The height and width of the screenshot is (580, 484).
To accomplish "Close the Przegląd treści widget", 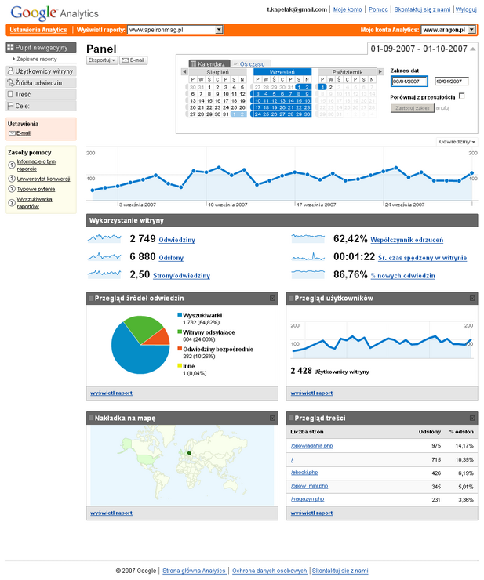I will pyautogui.click(x=472, y=418).
